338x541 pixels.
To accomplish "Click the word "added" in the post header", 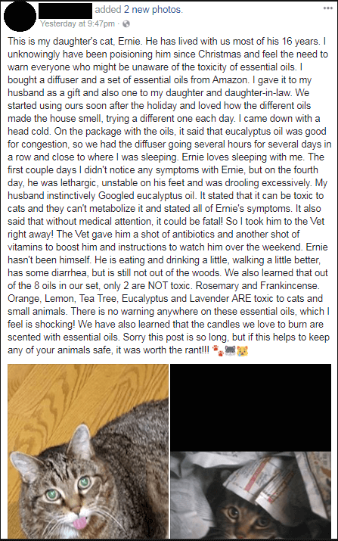I will 108,10.
